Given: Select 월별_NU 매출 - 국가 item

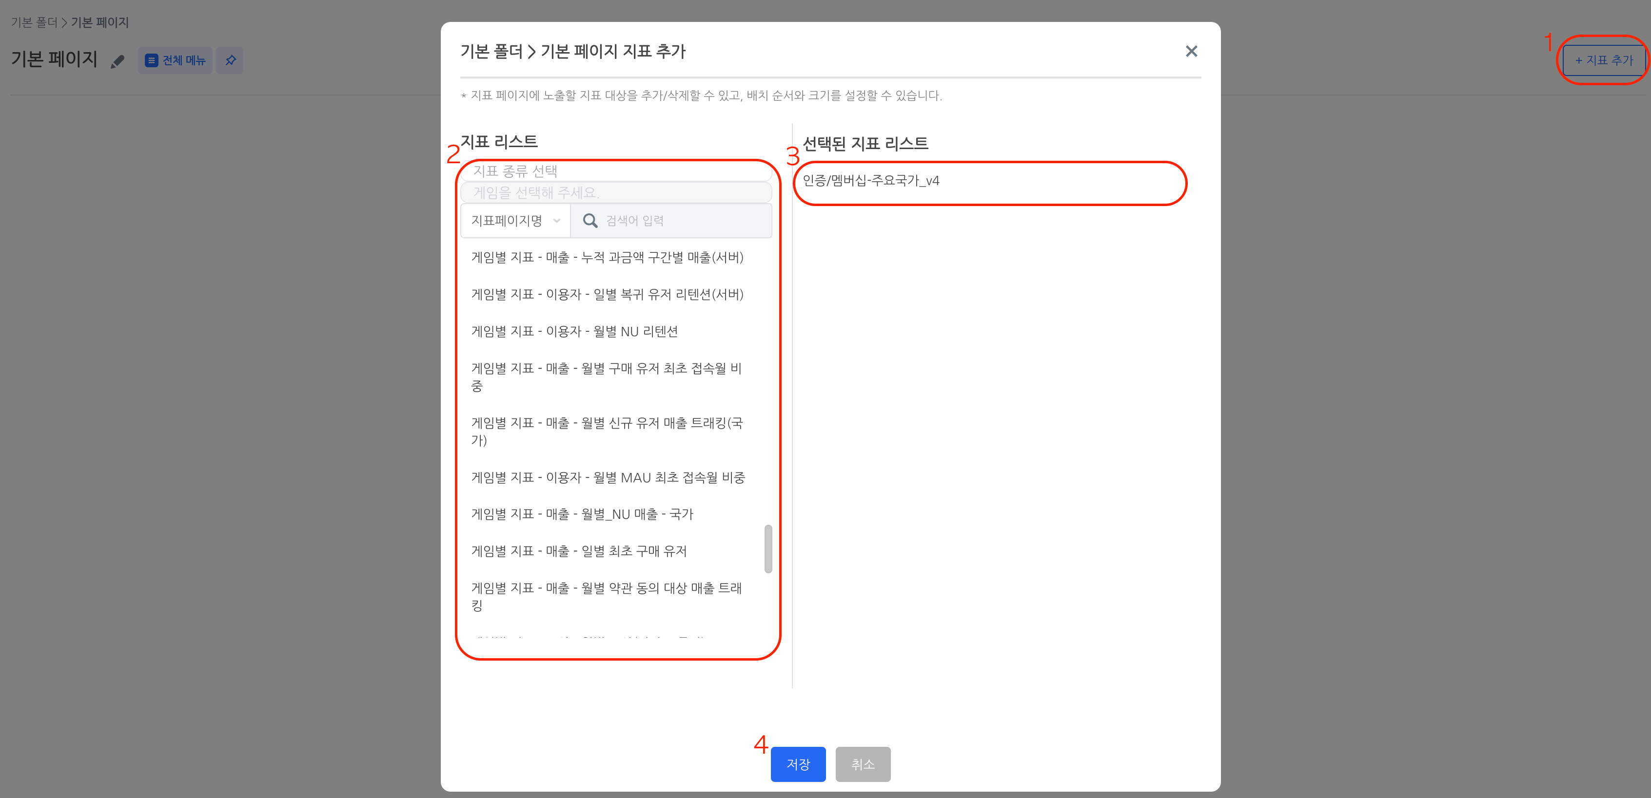Looking at the screenshot, I should 582,514.
